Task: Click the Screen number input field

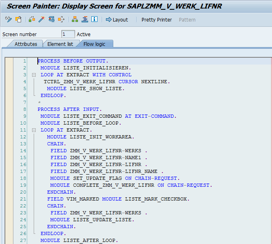Action: click(68, 34)
